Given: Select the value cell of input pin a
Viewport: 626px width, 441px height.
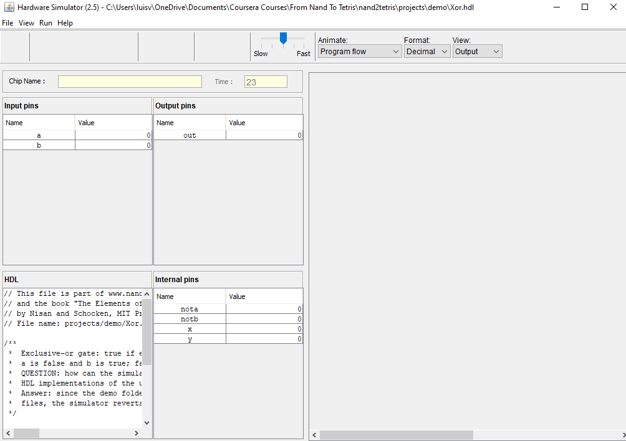Looking at the screenshot, I should click(x=113, y=135).
